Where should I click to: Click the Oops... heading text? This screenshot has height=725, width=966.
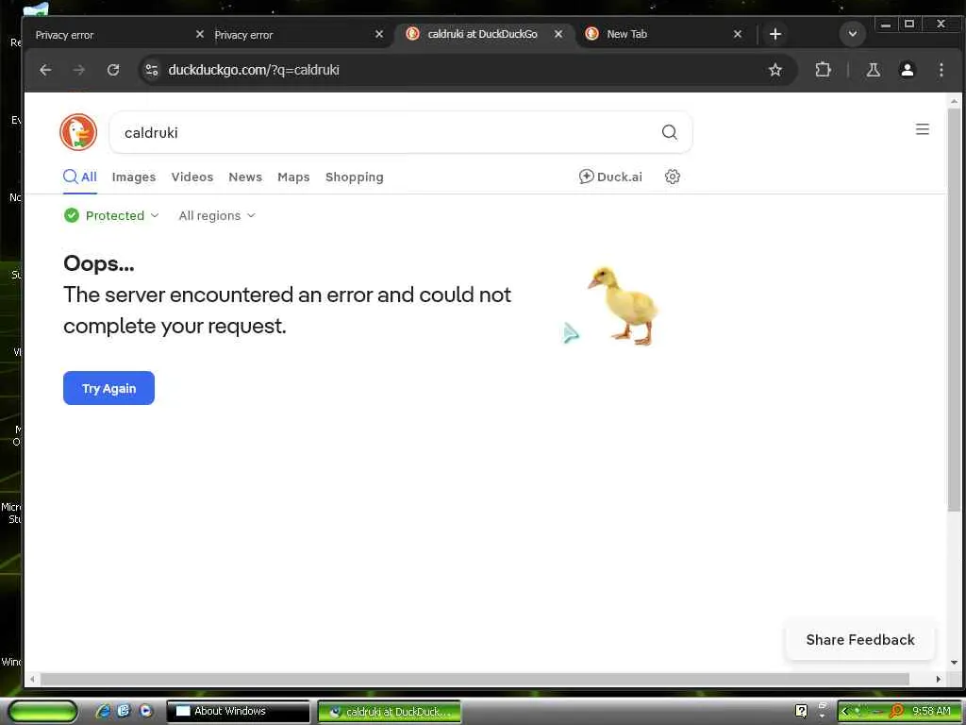98,264
